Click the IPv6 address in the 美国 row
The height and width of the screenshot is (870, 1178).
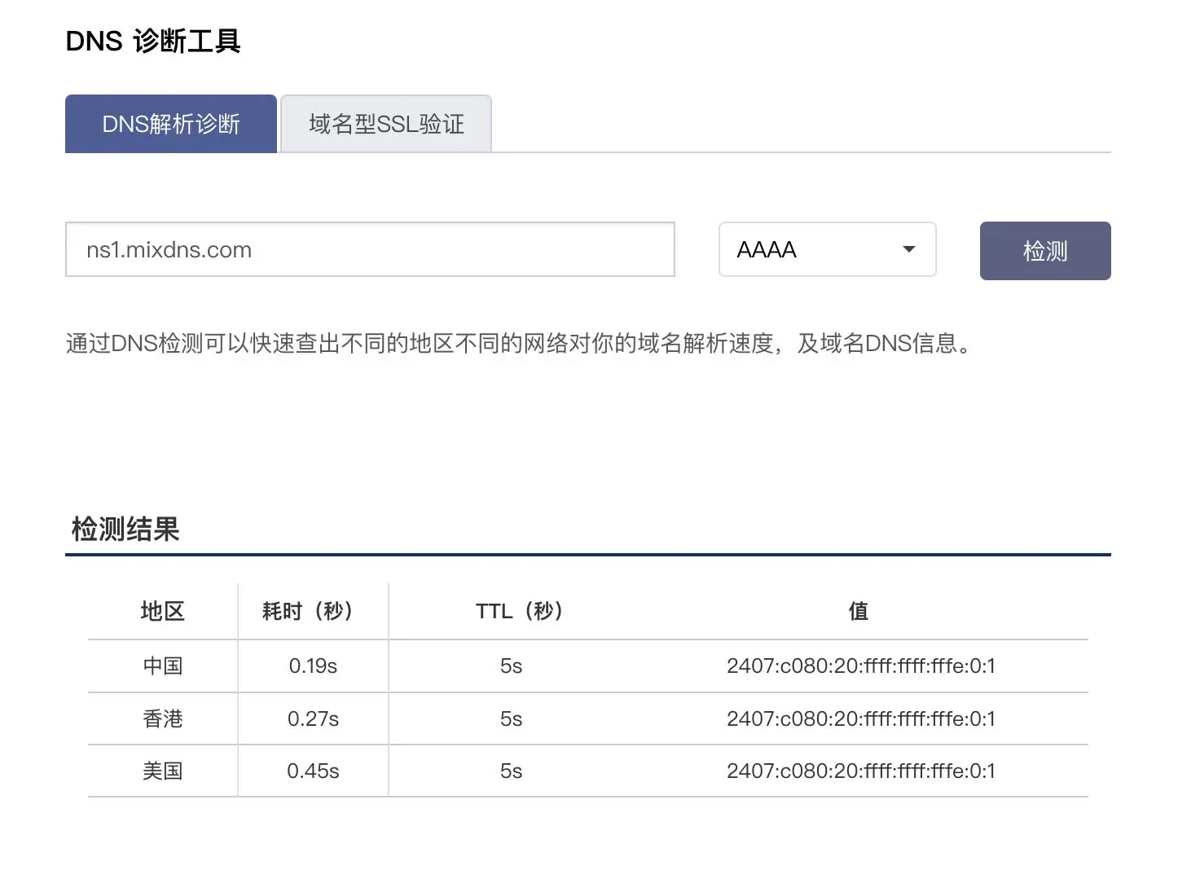[x=860, y=771]
